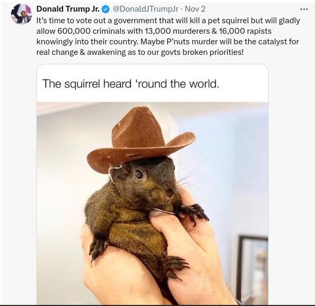Viewport: 315px width, 306px height.
Task: Click the squirrel's eye in the photo
Action: 139,174
